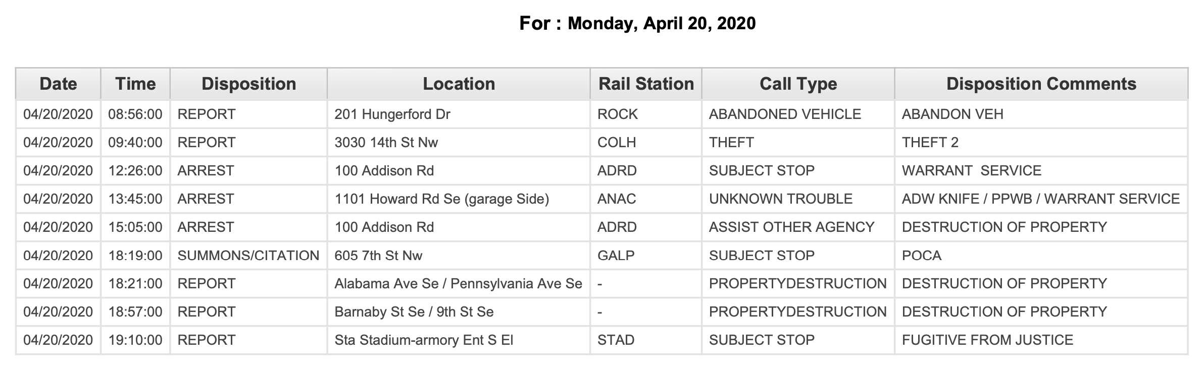Screen dimensions: 1204x373
Task: Click the Date column header
Action: [58, 84]
